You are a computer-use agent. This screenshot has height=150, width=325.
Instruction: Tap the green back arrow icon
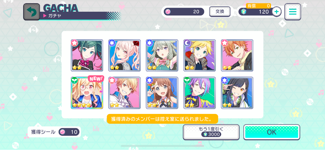pyautogui.click(x=31, y=12)
